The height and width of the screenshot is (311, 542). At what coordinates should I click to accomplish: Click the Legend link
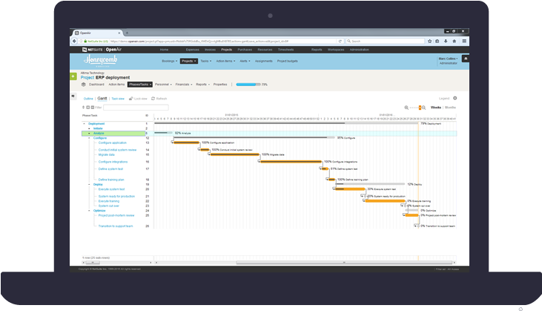[443, 98]
